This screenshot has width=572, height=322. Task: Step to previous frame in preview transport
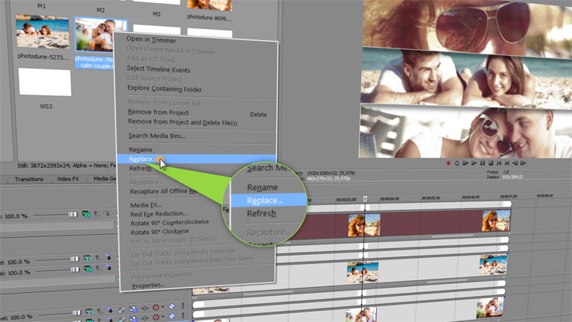coord(515,163)
